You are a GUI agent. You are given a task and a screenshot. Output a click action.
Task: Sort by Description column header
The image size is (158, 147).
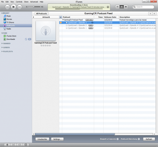tap(137, 17)
